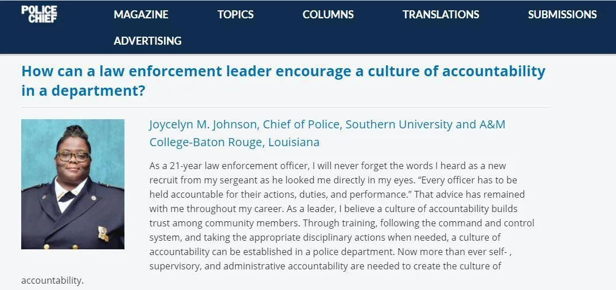Select COLUMNS in the navigation bar
The width and height of the screenshot is (616, 290).
(328, 14)
